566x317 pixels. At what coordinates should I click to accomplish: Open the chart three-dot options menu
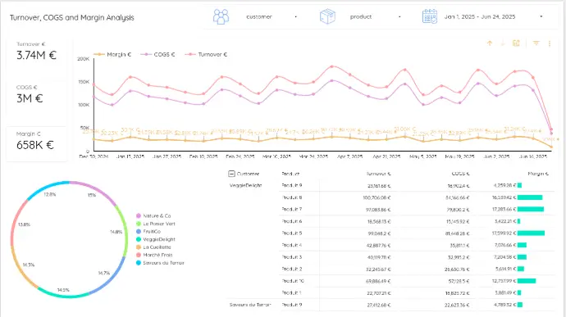pyautogui.click(x=550, y=43)
